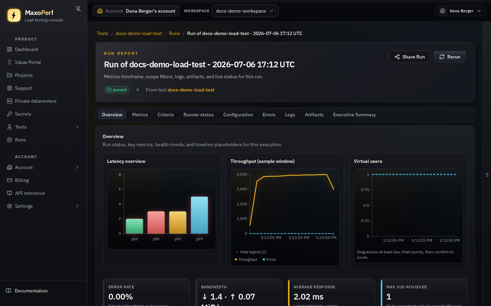Open the From test docs-demo-load-test link
This screenshot has width=491, height=306.
191,90
